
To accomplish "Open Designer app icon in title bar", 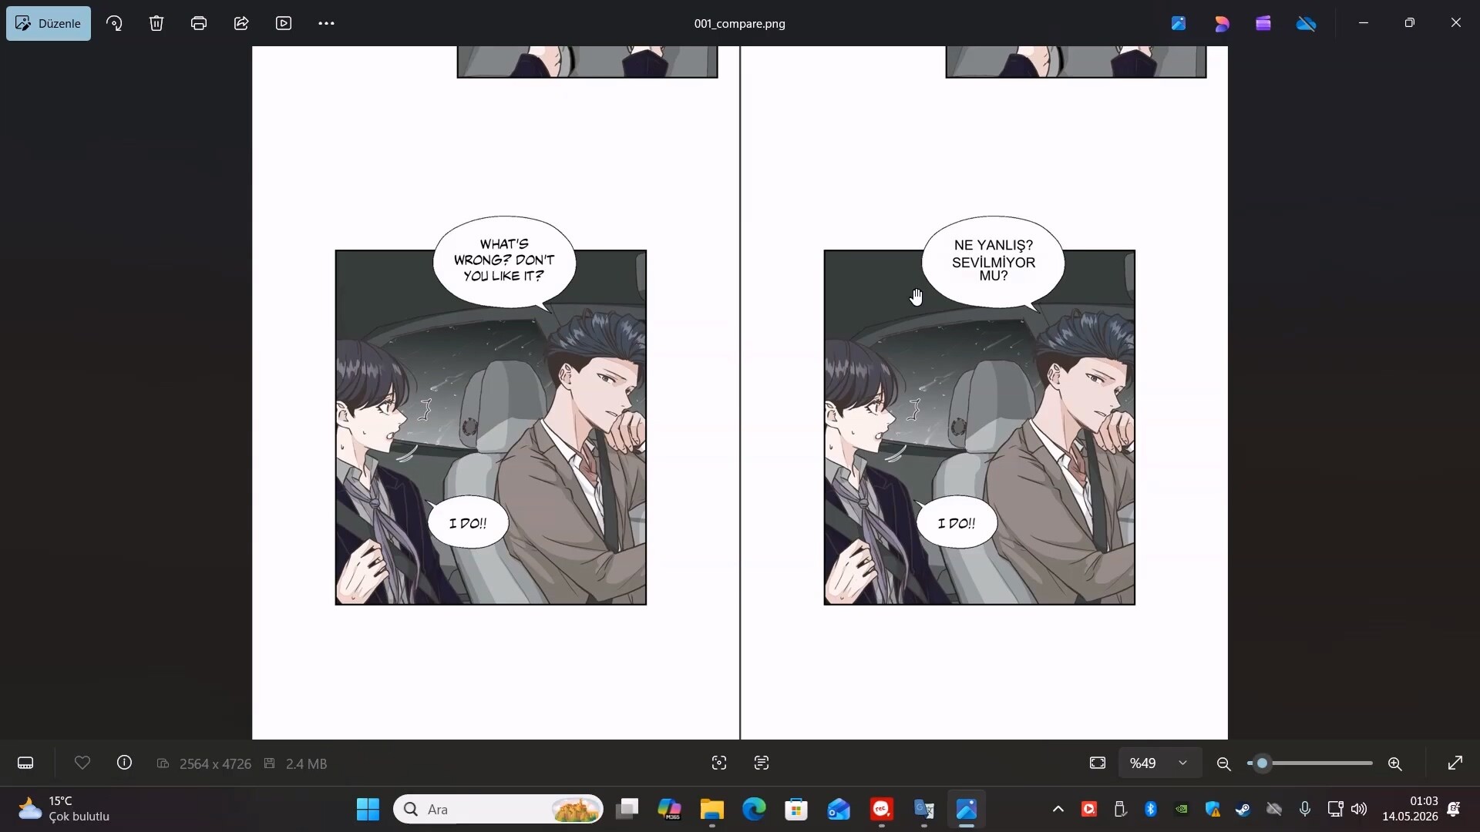I will tap(1179, 23).
